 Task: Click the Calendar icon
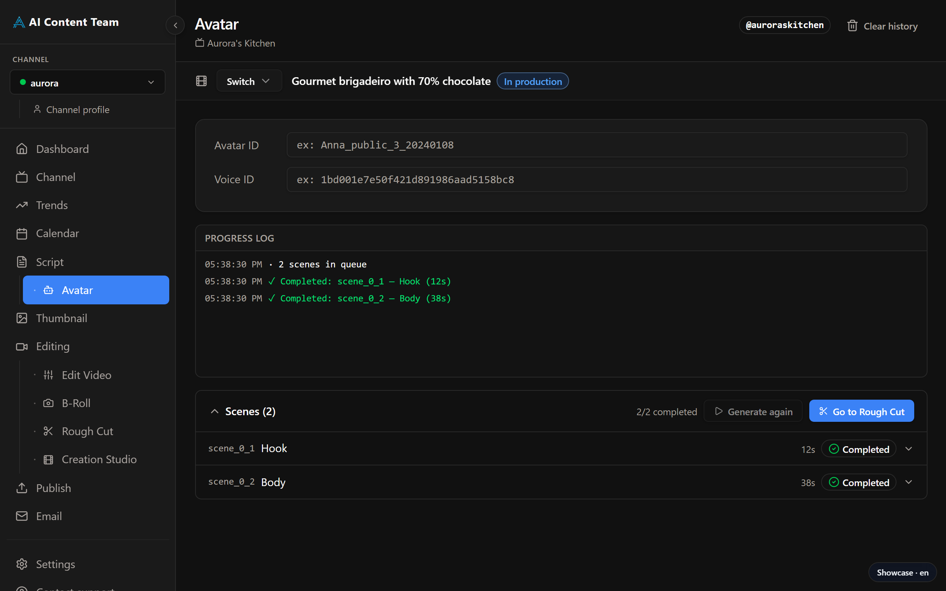[22, 233]
